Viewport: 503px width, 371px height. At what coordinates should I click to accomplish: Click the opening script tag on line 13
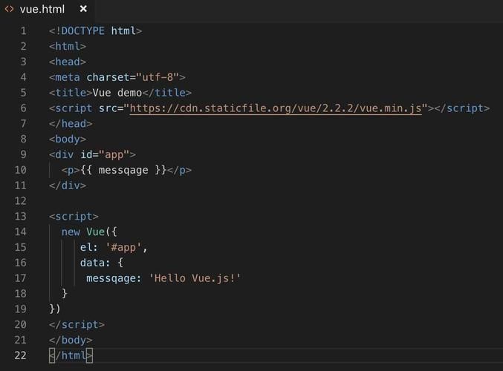(x=74, y=217)
